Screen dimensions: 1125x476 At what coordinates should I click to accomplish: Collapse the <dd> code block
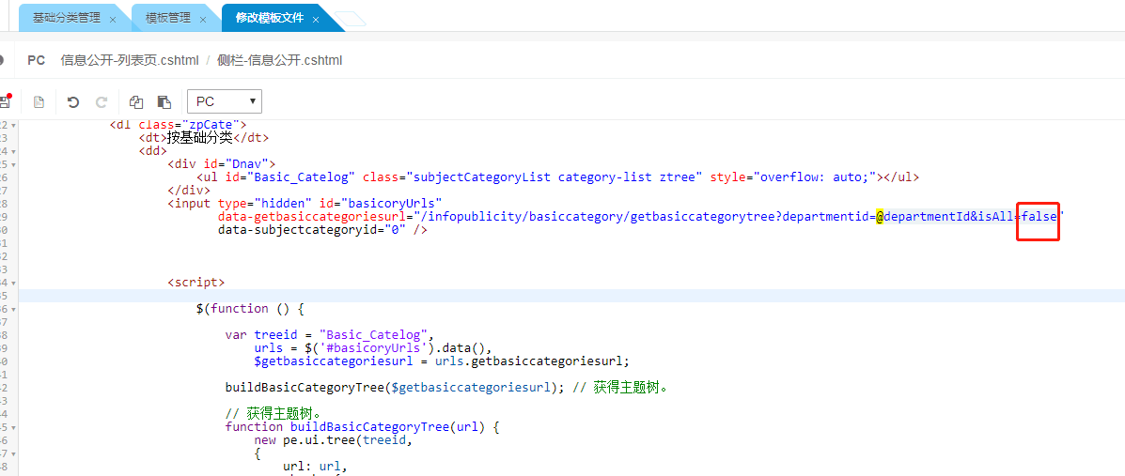tap(13, 151)
